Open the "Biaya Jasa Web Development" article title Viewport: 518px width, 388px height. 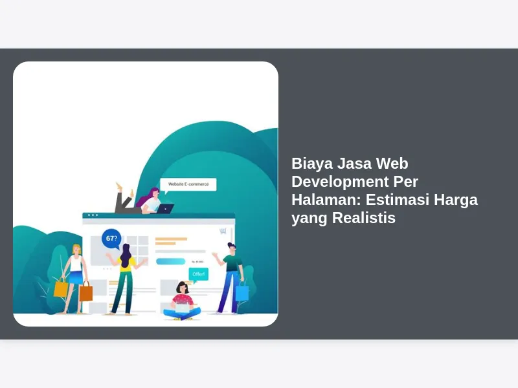click(x=385, y=191)
